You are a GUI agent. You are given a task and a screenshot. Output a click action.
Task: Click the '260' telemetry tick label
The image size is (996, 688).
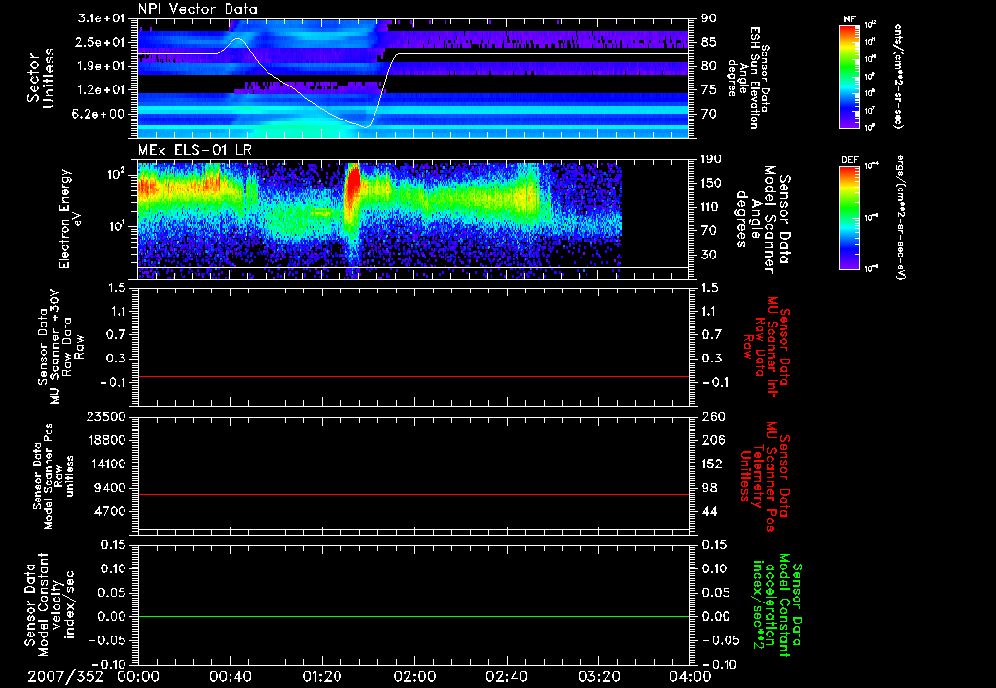tap(712, 417)
